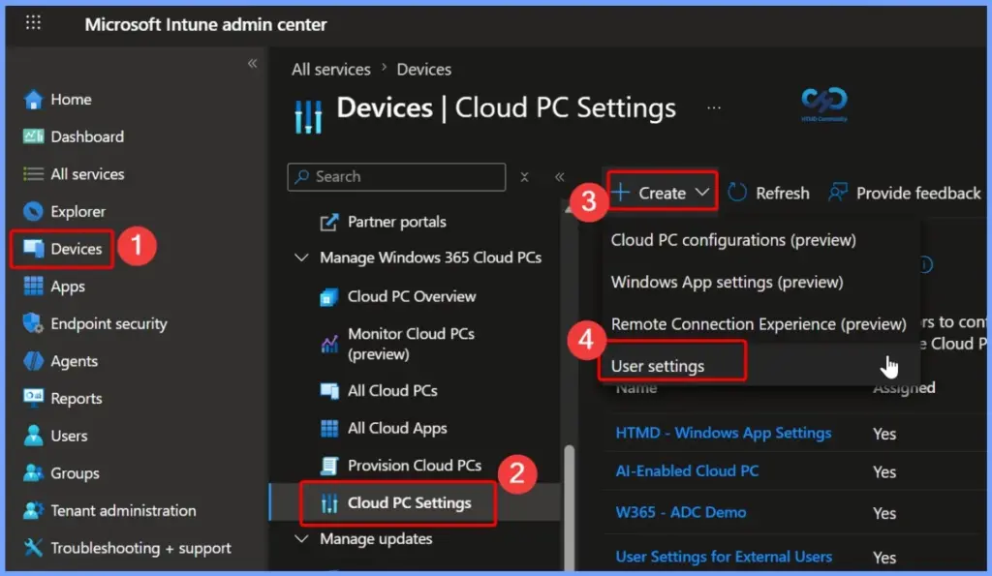Screen dimensions: 992x576
Task: Click the information icon beside description
Action: 925,264
